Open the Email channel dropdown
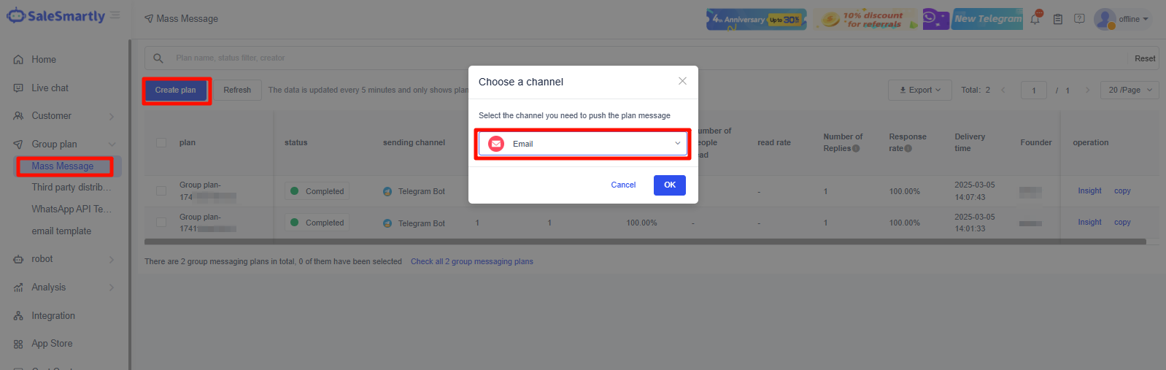This screenshot has width=1166, height=370. (583, 144)
